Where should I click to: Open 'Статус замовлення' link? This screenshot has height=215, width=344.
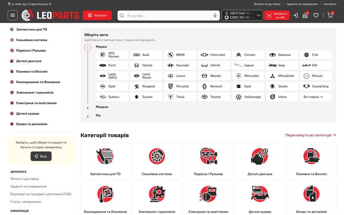point(25,202)
